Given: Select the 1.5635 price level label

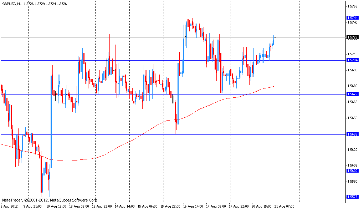Looking at the screenshot, I should tap(352, 134).
